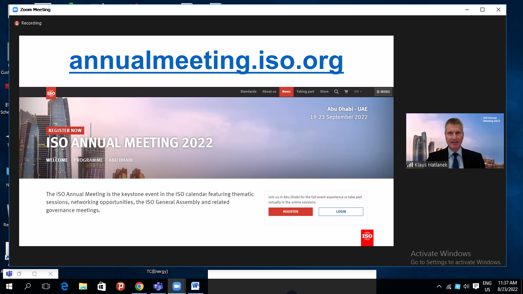Restore the small Teams floating window
Image resolution: width=523 pixels, height=294 pixels.
[19, 274]
